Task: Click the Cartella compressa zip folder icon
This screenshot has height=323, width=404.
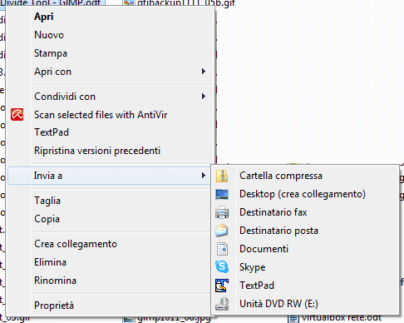Action: click(222, 176)
